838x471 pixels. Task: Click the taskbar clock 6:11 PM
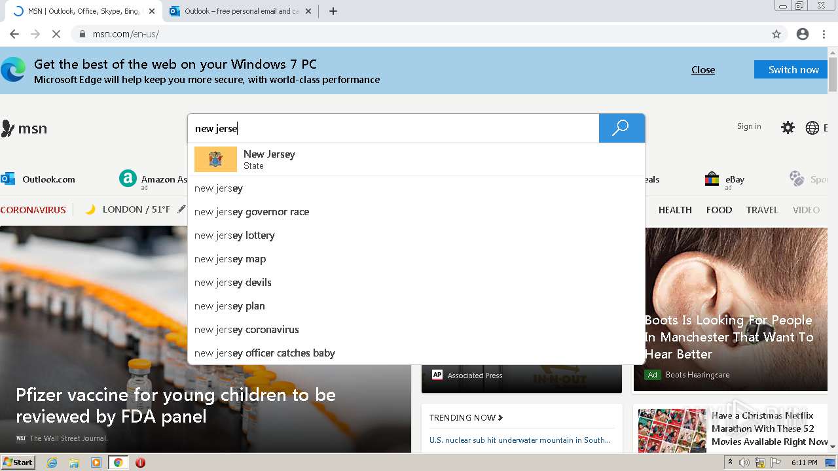coord(805,462)
